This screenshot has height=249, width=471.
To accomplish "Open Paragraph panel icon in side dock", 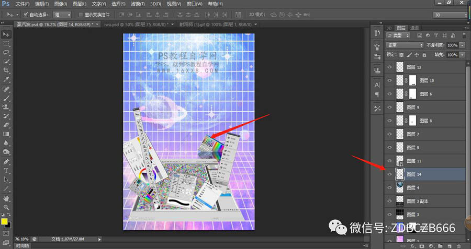I will (377, 94).
